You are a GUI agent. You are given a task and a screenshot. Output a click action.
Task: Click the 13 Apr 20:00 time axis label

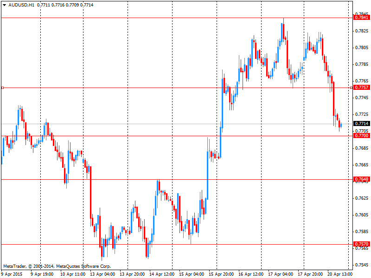pyautogui.click(x=132, y=274)
